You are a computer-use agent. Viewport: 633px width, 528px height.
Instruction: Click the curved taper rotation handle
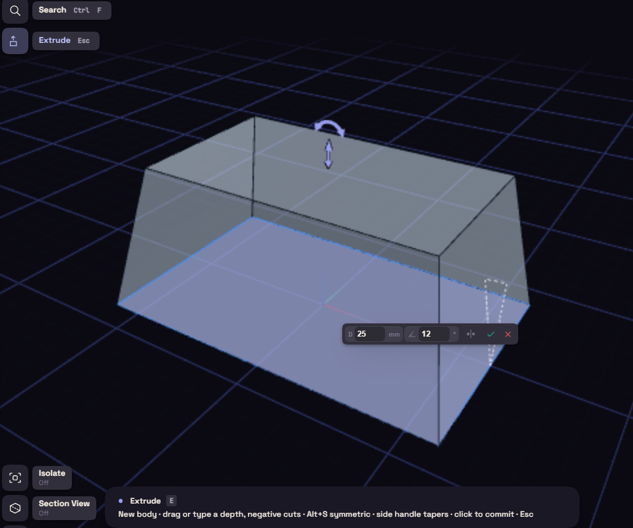coord(330,129)
